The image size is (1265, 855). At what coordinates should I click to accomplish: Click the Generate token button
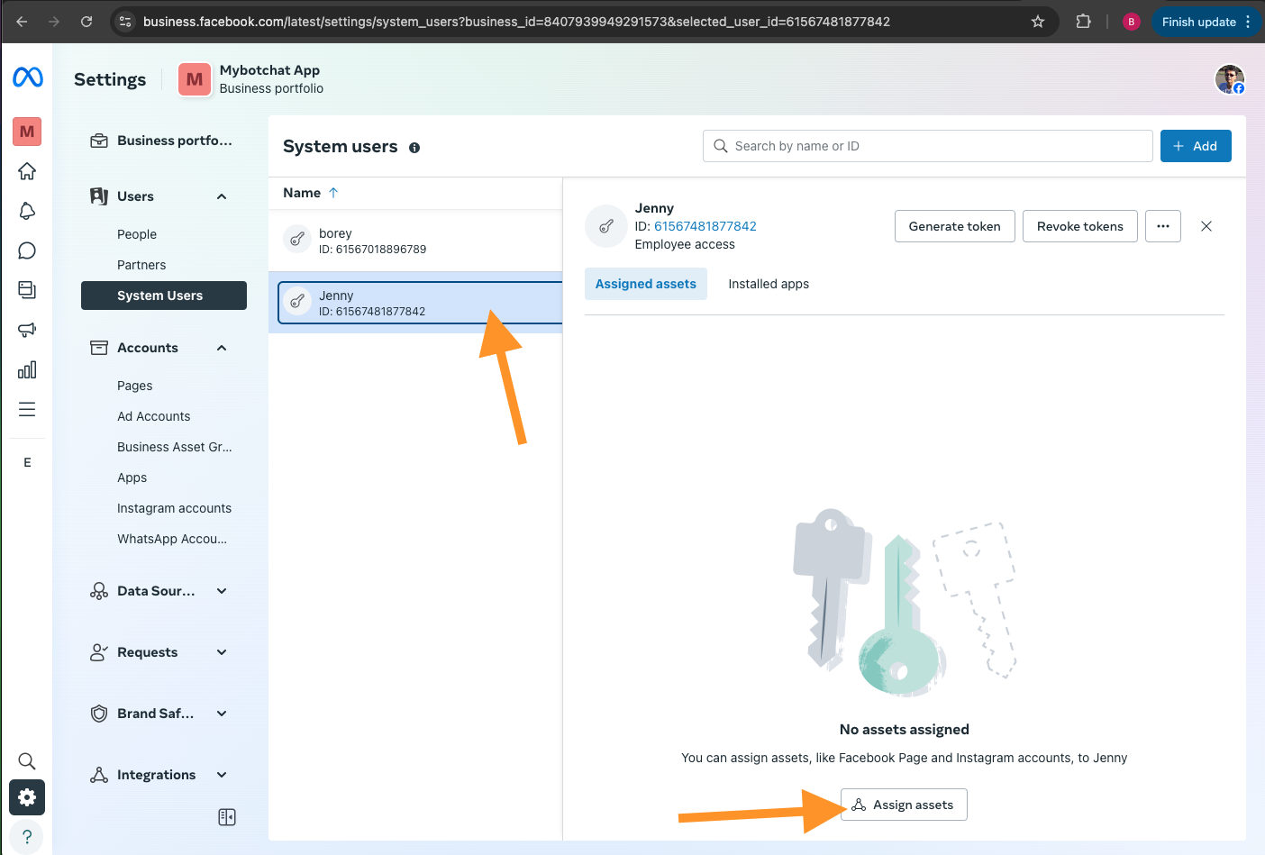click(954, 226)
